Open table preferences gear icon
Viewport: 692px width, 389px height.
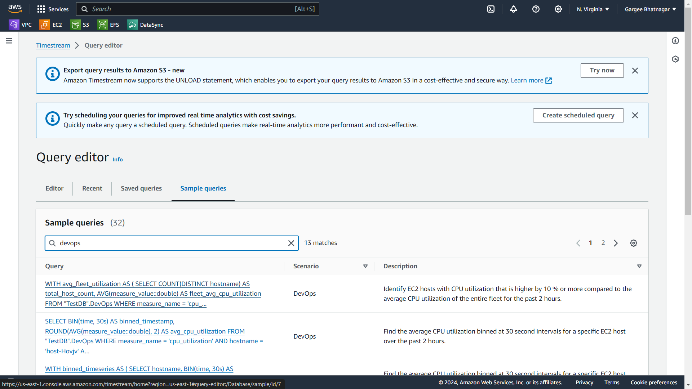coord(633,243)
